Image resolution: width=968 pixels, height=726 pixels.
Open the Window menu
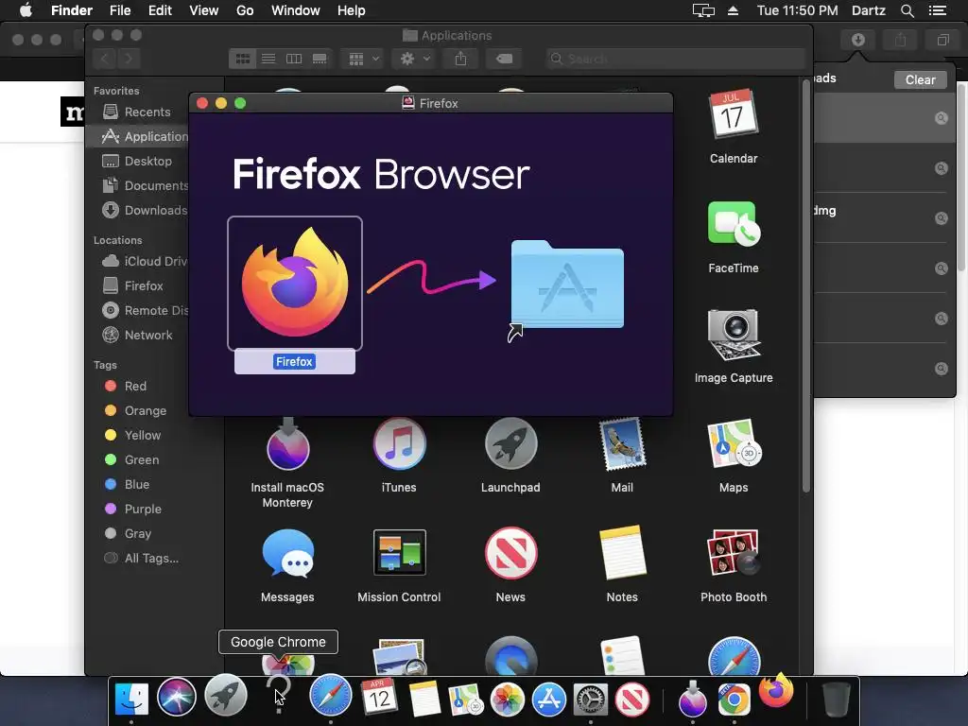(x=296, y=10)
